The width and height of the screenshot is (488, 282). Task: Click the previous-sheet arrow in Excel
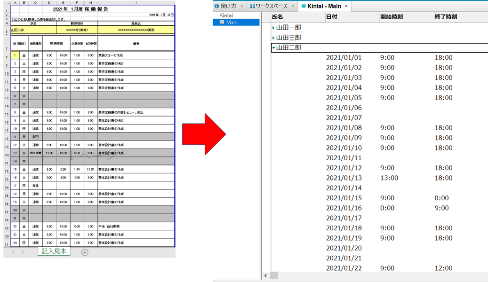pos(13,252)
